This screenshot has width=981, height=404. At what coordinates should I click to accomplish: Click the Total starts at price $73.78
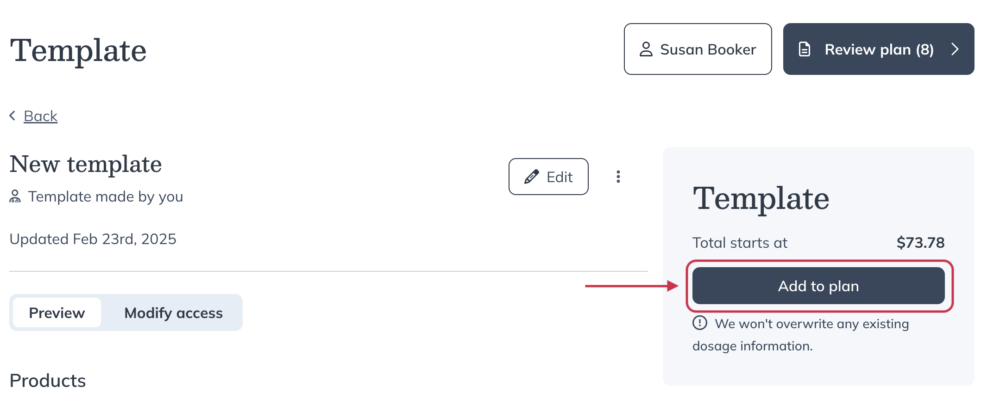tap(920, 243)
